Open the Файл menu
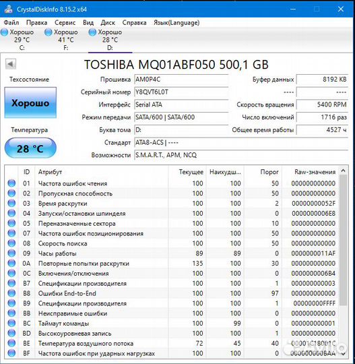This screenshot has height=364, width=355. 11,22
